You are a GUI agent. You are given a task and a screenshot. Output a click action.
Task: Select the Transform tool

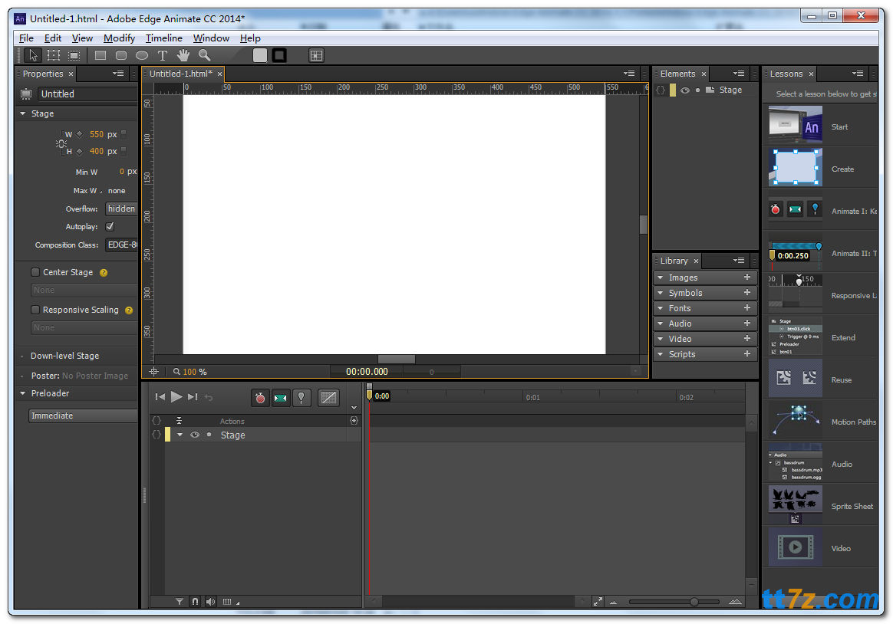click(x=54, y=55)
